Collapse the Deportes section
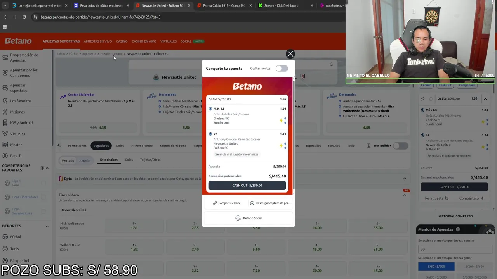Viewport: 497px width, 279px height. coord(47,226)
